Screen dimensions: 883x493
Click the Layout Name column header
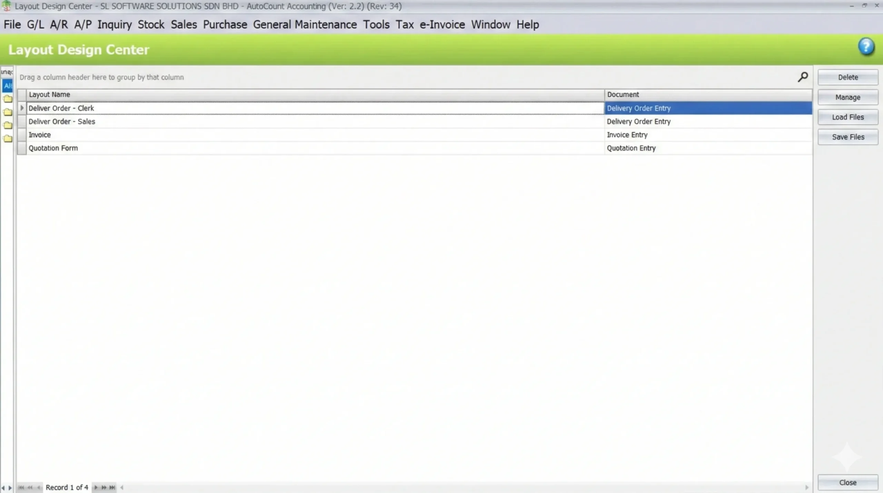[49, 95]
